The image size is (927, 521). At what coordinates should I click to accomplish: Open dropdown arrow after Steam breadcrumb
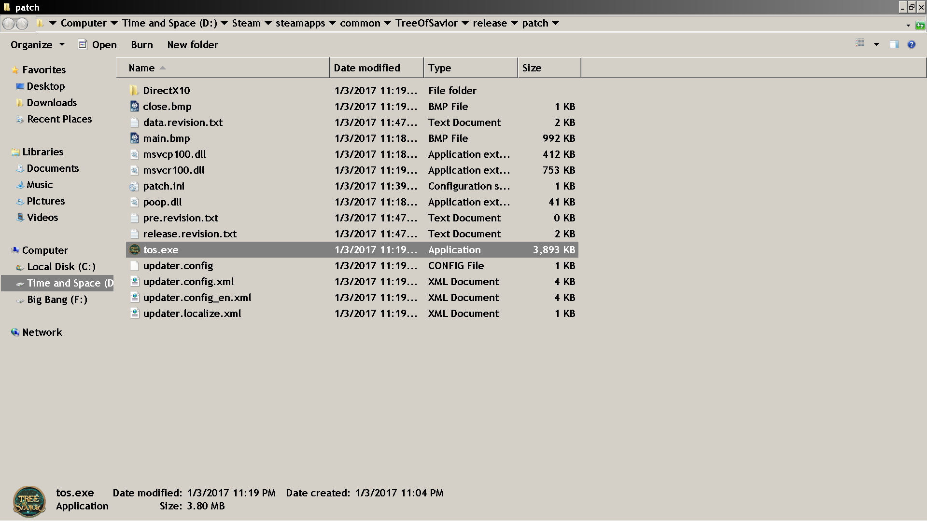(268, 23)
